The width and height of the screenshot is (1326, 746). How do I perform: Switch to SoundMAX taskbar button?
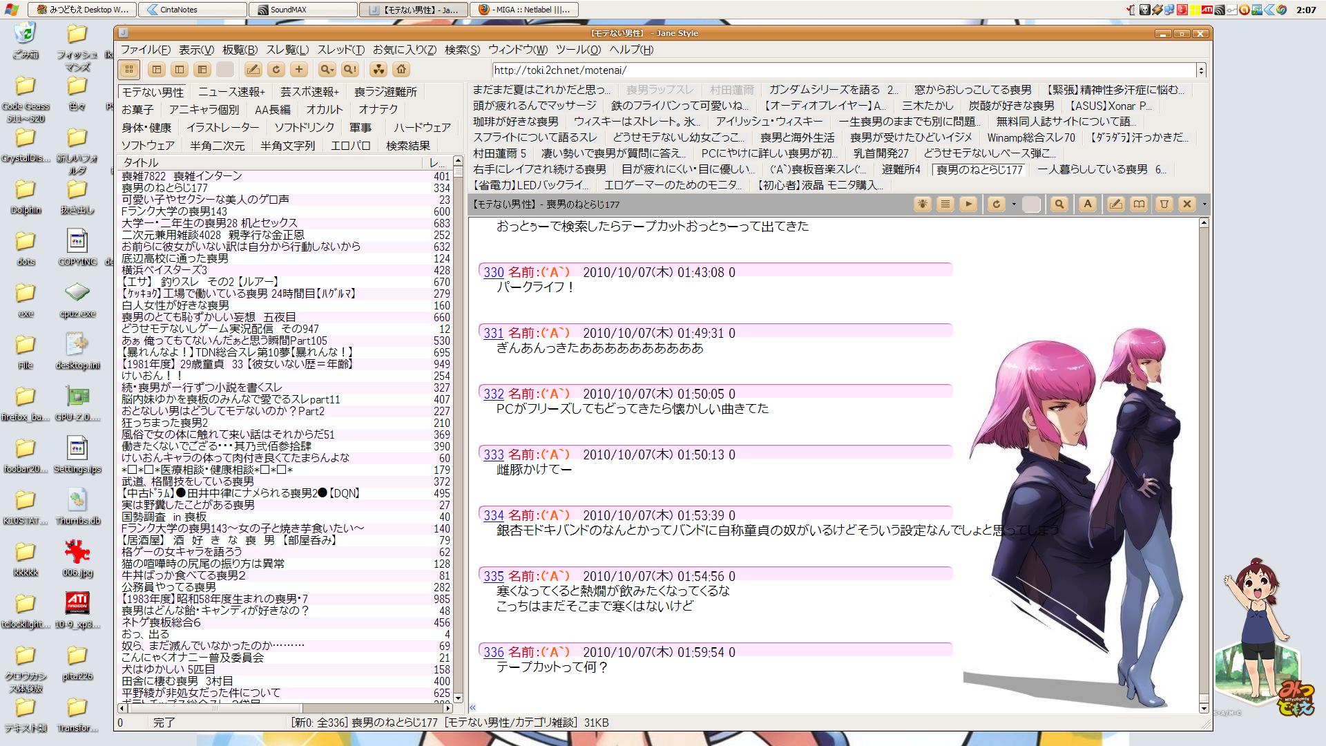click(303, 10)
